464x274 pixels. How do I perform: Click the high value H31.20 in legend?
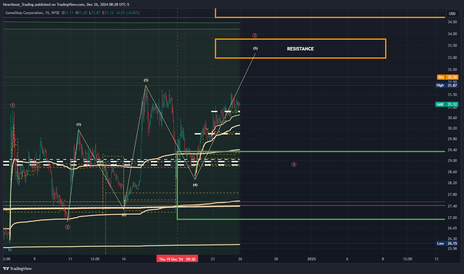[81, 13]
